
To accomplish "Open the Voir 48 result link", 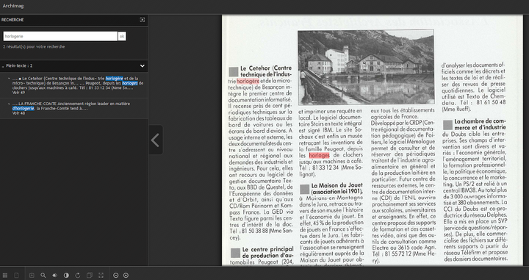I will click(x=18, y=113).
